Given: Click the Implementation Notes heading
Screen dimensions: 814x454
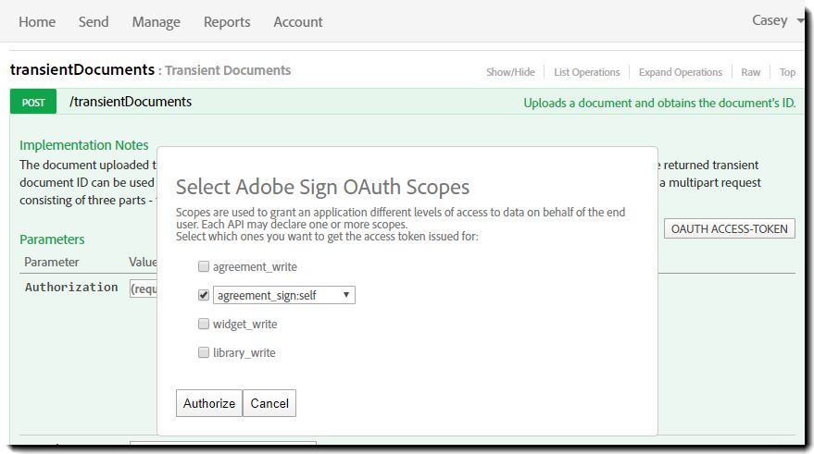Looking at the screenshot, I should 84,145.
